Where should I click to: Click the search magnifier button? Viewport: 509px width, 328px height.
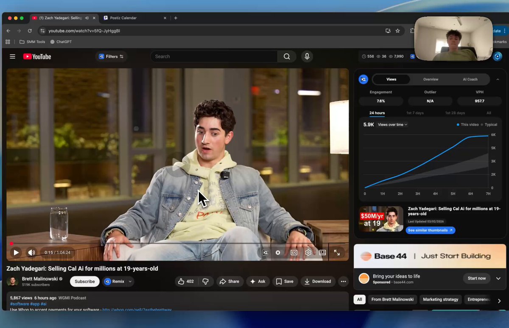click(287, 56)
